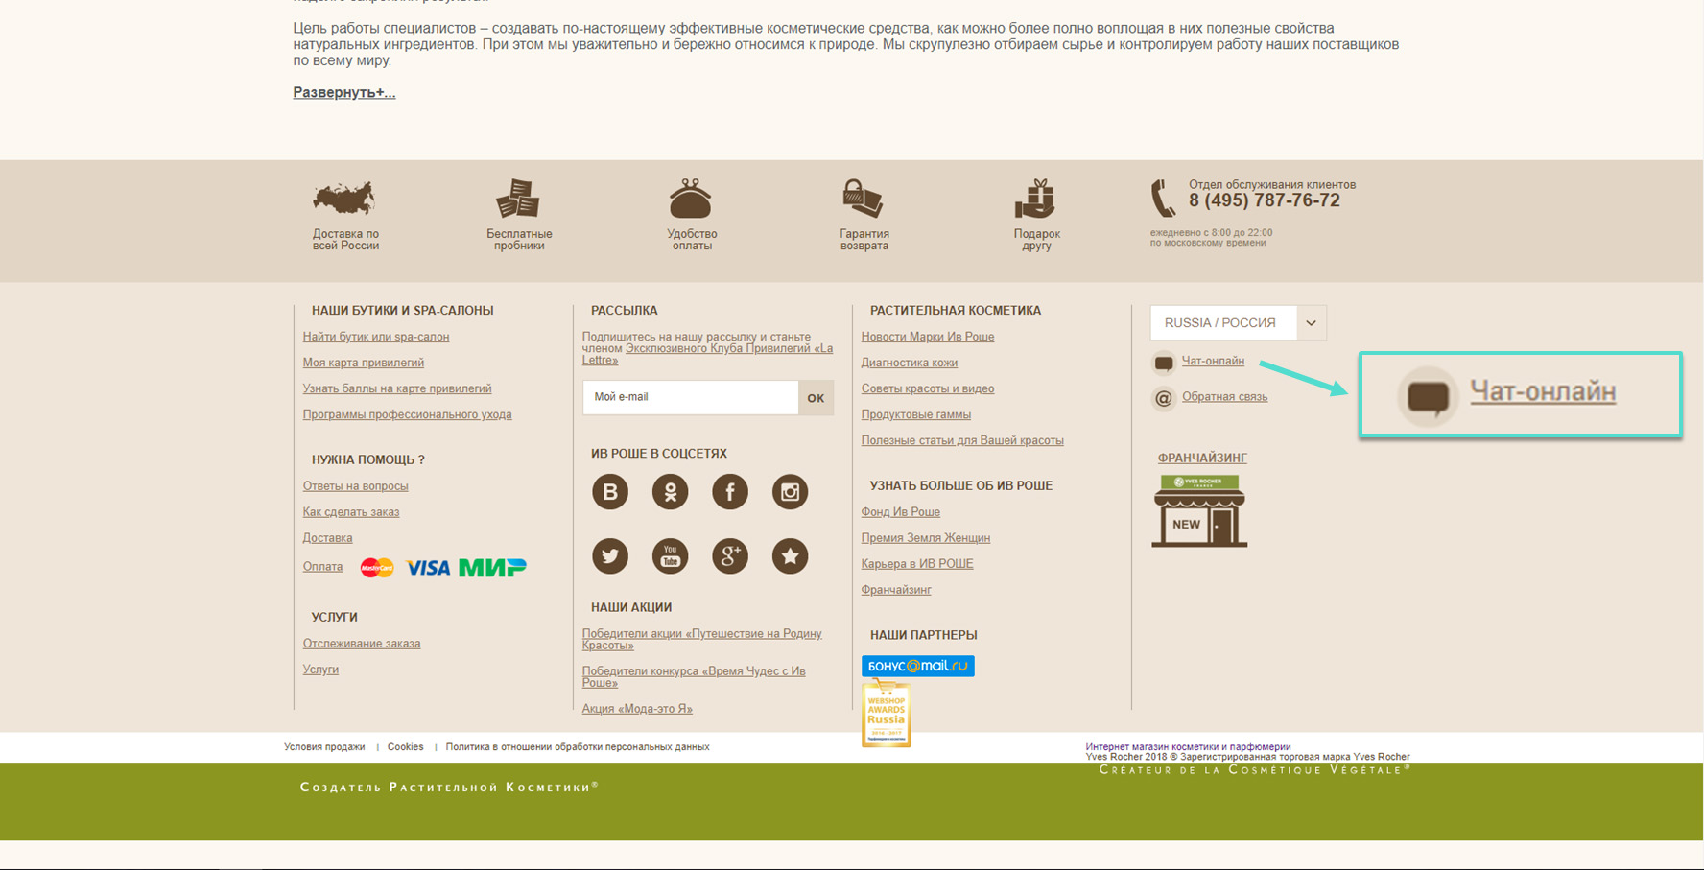This screenshot has width=1704, height=870.
Task: Open the Cookies footer link
Action: tap(405, 747)
